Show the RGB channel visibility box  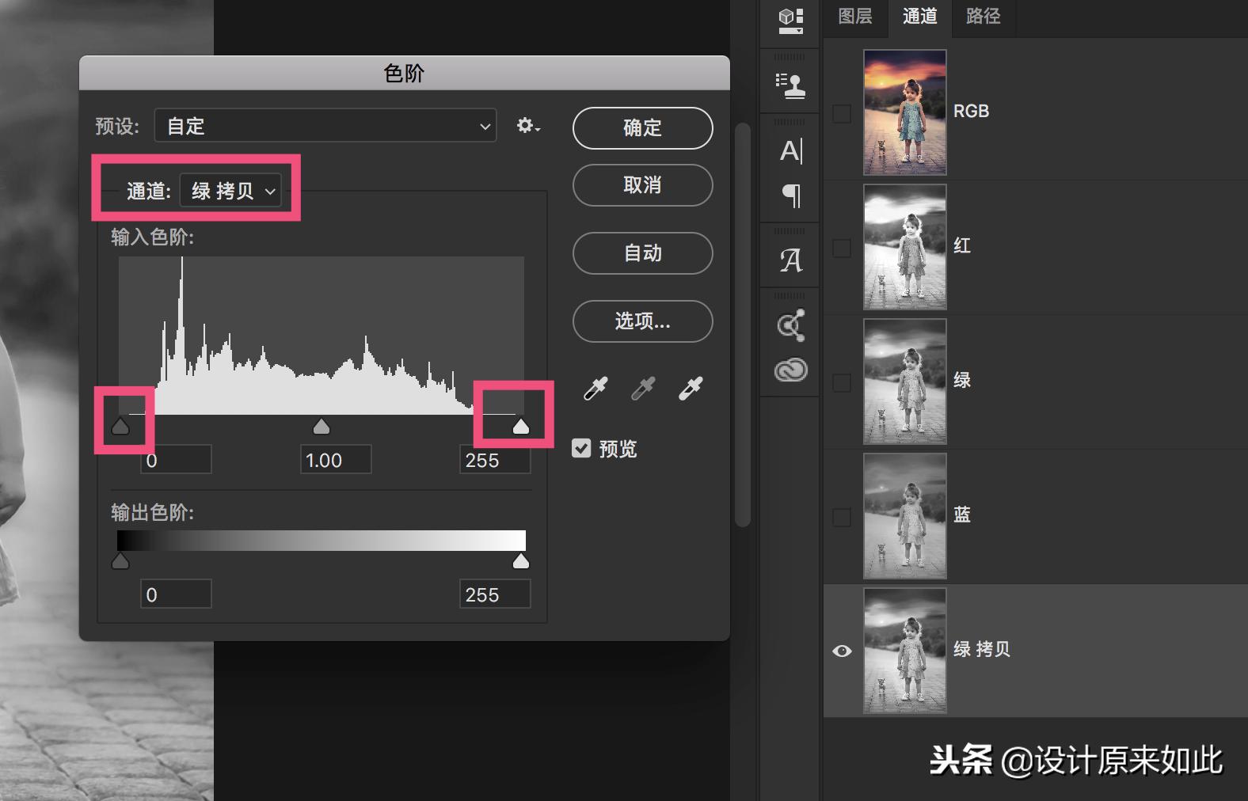(x=843, y=113)
